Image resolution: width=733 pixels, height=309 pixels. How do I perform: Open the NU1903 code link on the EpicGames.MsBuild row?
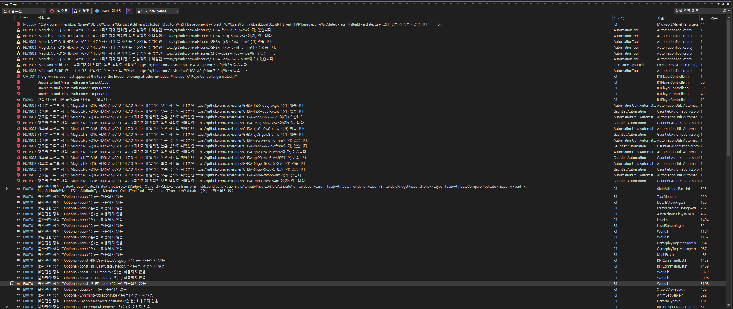point(30,65)
